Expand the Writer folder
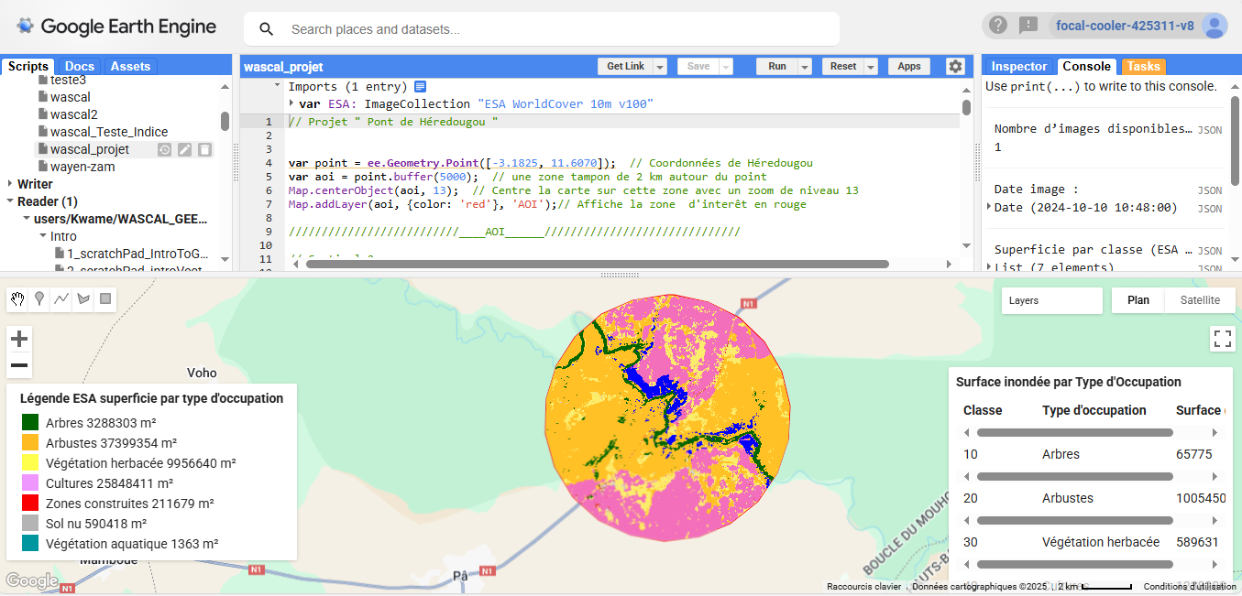 [9, 184]
